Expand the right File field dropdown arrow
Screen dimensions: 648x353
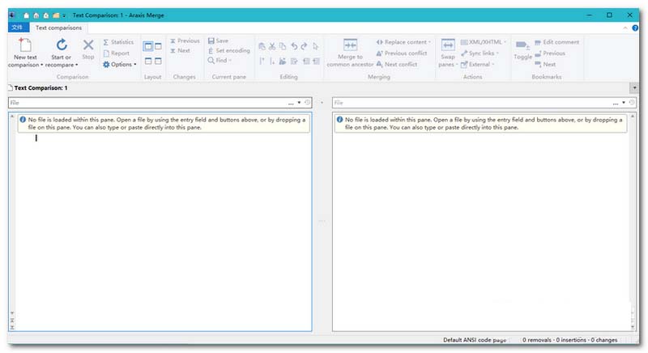pyautogui.click(x=623, y=102)
